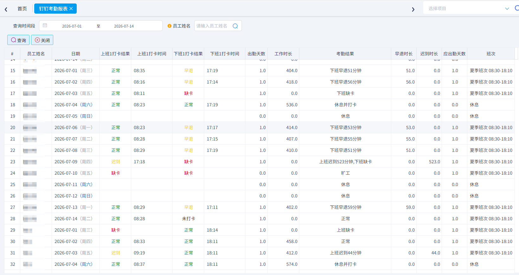The image size is (519, 275).
Task: Click date 2026-07-12 (周日) in row 26
Action: point(74,196)
